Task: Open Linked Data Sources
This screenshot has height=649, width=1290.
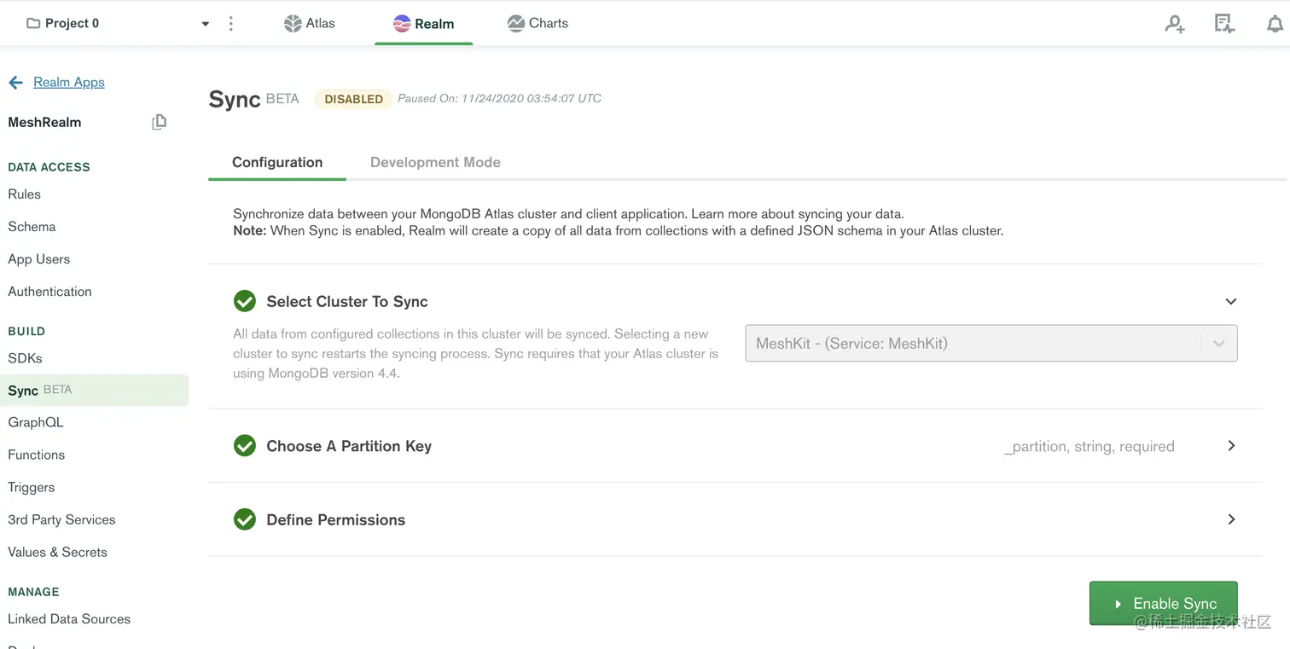Action: click(69, 618)
